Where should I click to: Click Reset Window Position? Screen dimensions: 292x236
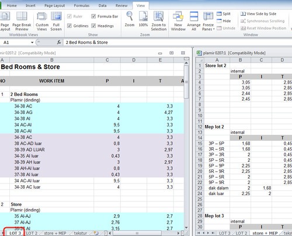[x=263, y=28]
